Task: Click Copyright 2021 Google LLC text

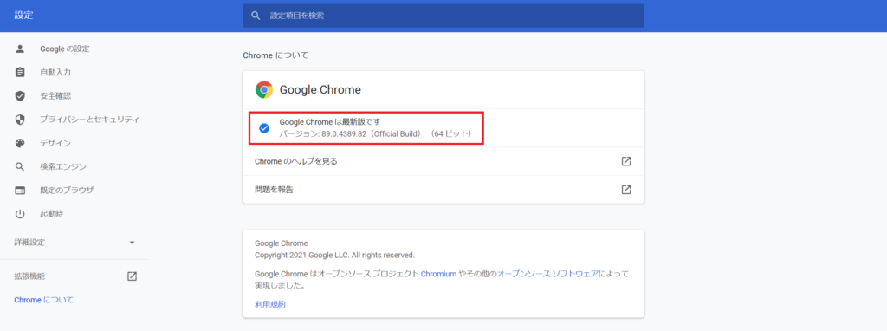Action: pos(334,255)
